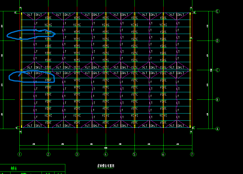Select grid axis bubble A
The height and width of the screenshot is (174, 243).
pyautogui.click(x=218, y=129)
